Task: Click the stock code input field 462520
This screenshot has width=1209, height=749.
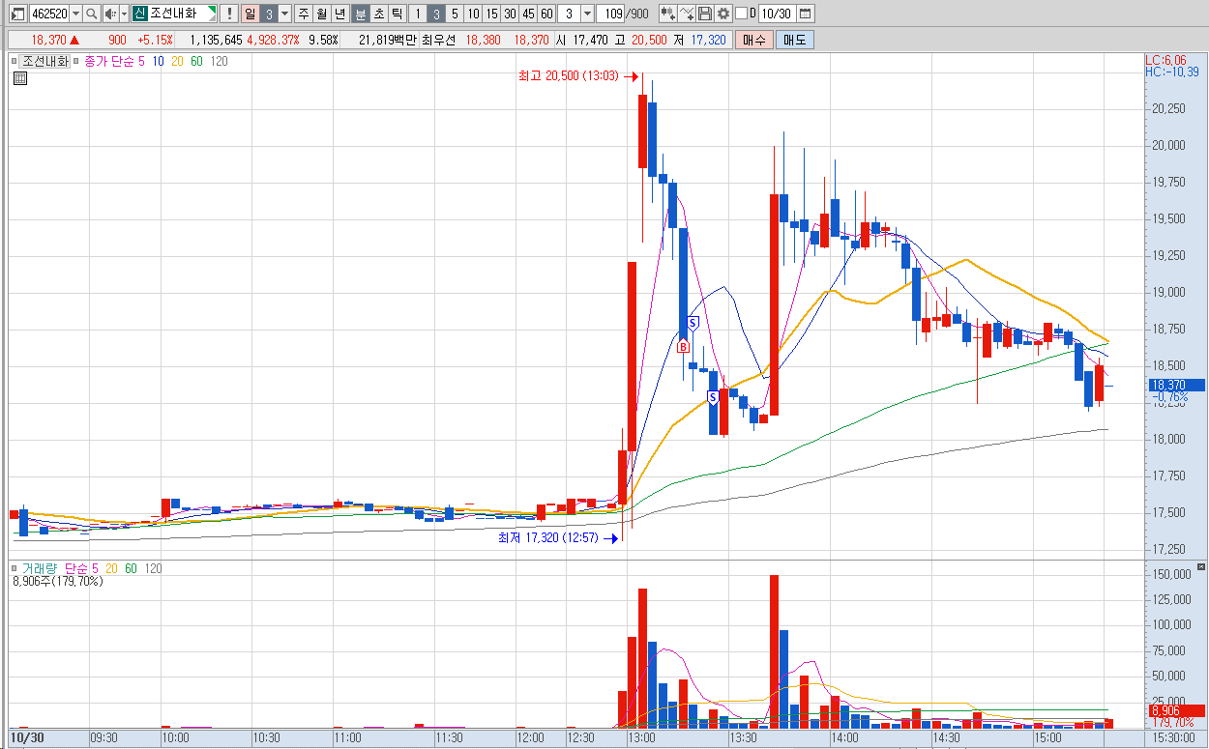Action: click(x=48, y=14)
